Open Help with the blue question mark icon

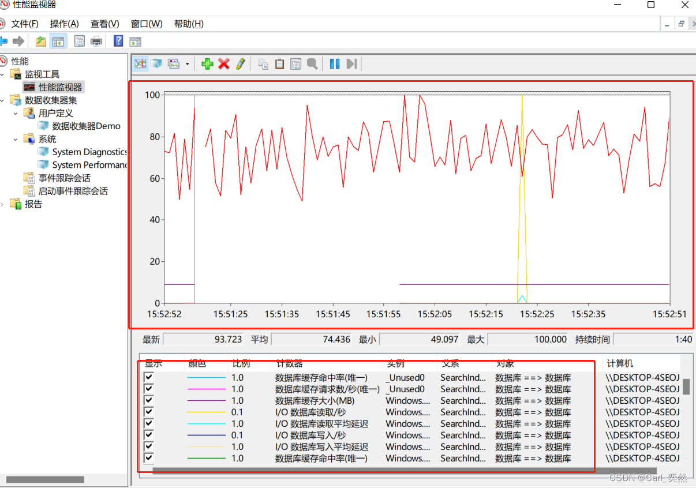(x=118, y=41)
